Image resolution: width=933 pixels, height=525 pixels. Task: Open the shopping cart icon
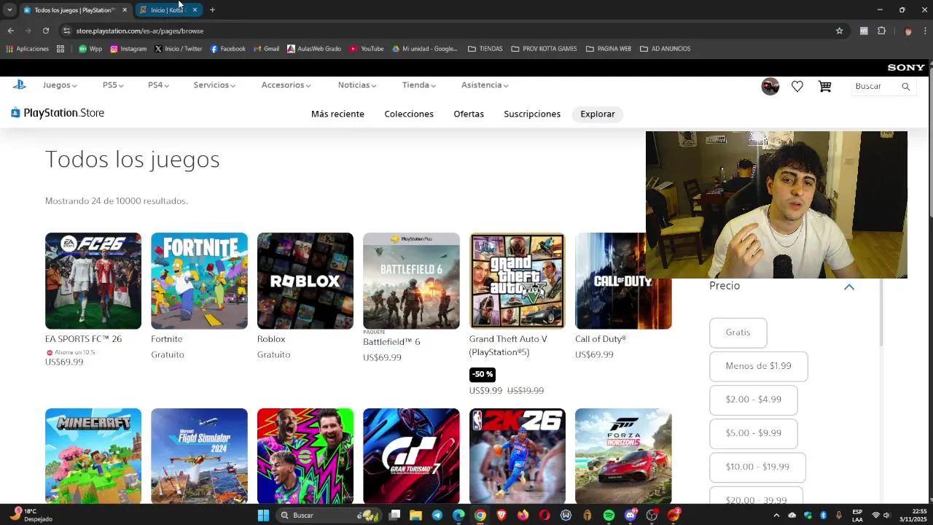click(825, 86)
